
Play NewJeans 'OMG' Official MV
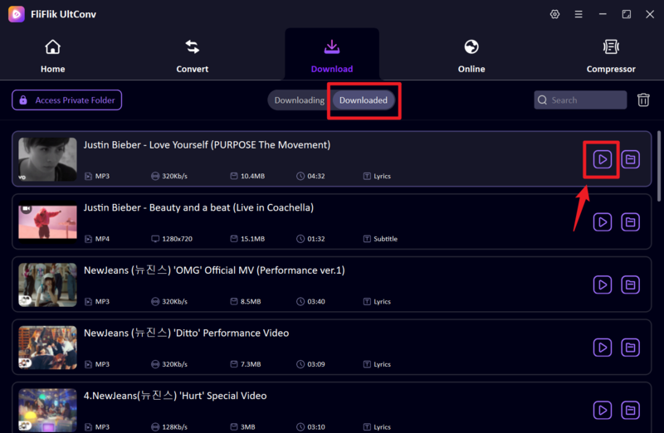603,285
